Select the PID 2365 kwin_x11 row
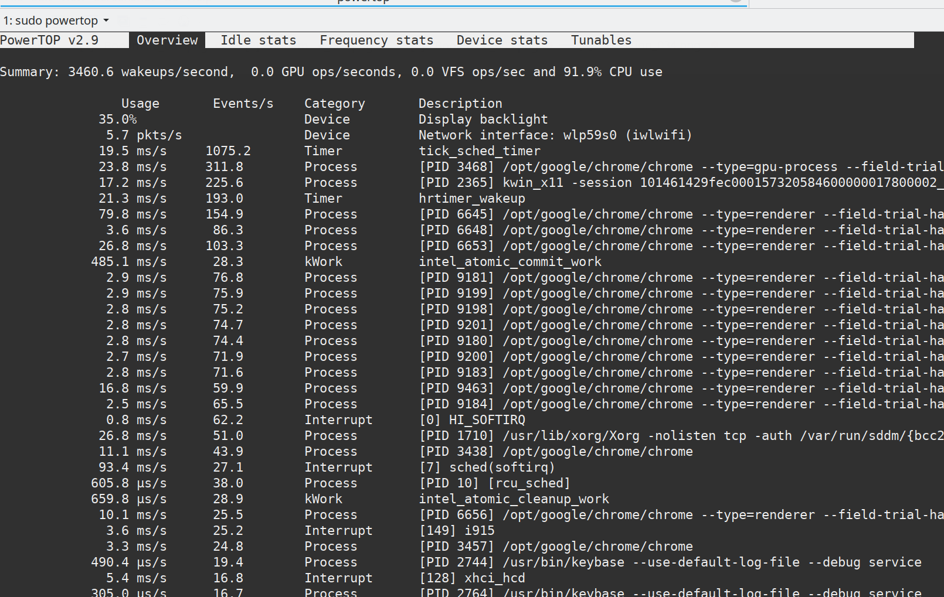Viewport: 944px width, 597px height. click(x=472, y=182)
